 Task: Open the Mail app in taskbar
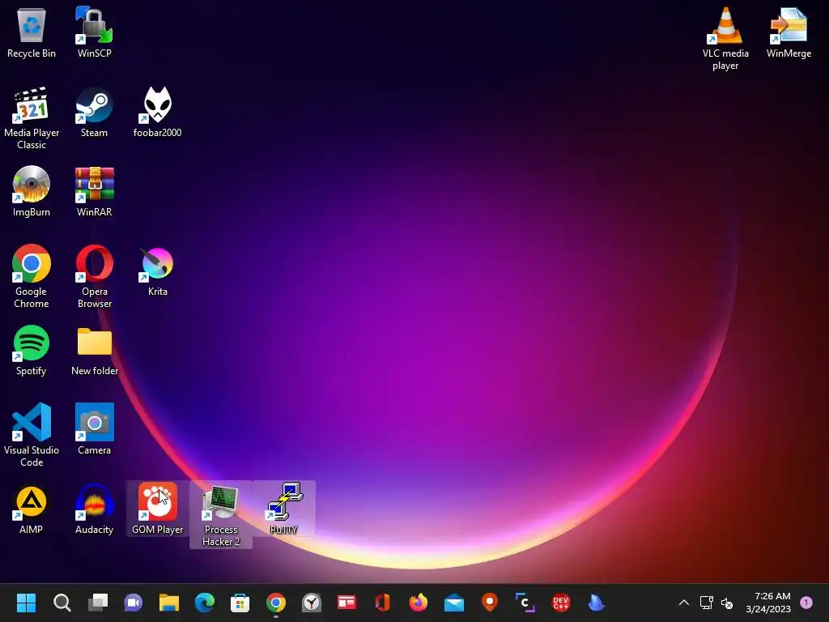coord(453,603)
